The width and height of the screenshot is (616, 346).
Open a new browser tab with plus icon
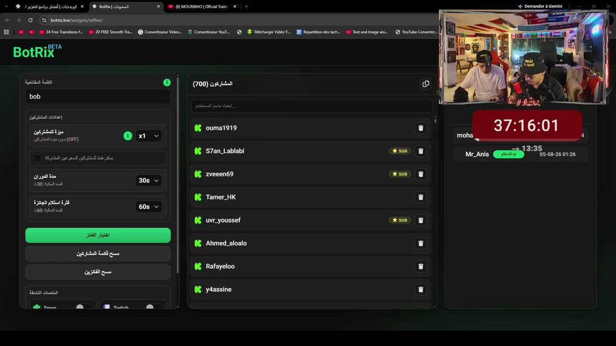(x=246, y=7)
